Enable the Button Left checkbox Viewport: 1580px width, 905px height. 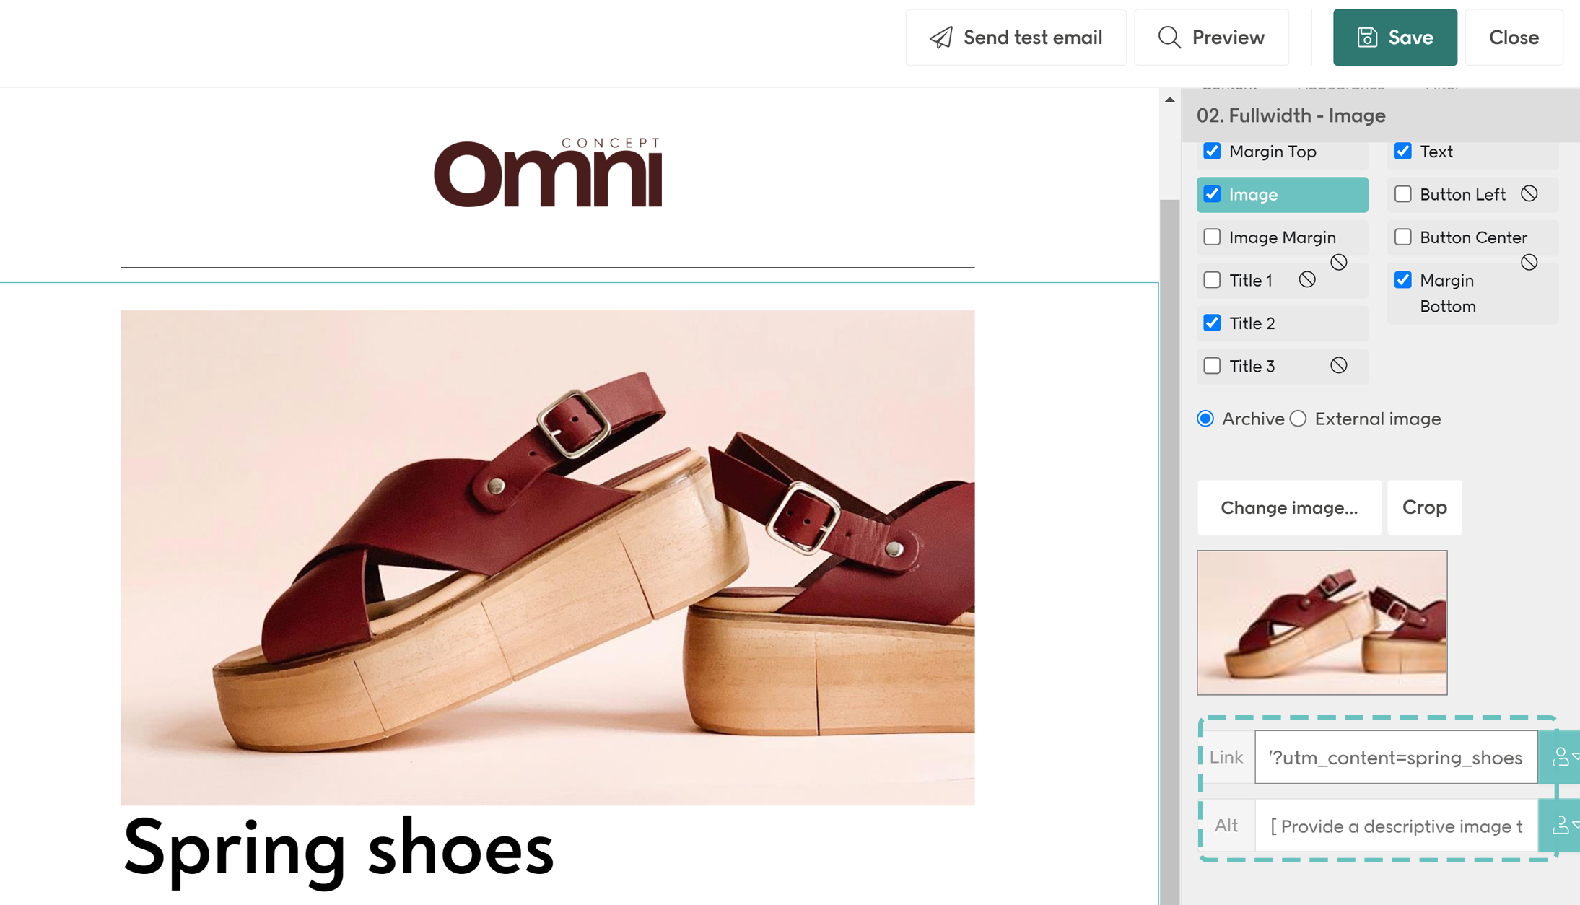coord(1402,194)
